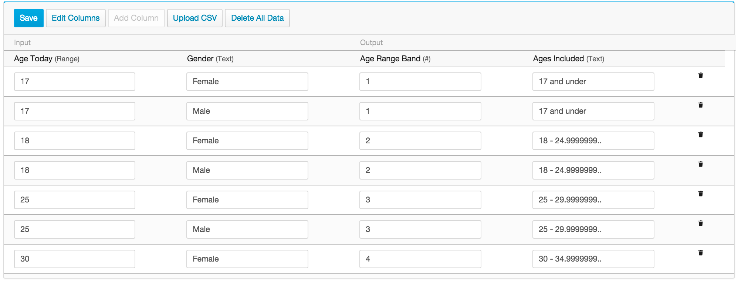Focus Age Today field in 17 Male row
The height and width of the screenshot is (283, 738).
point(75,111)
